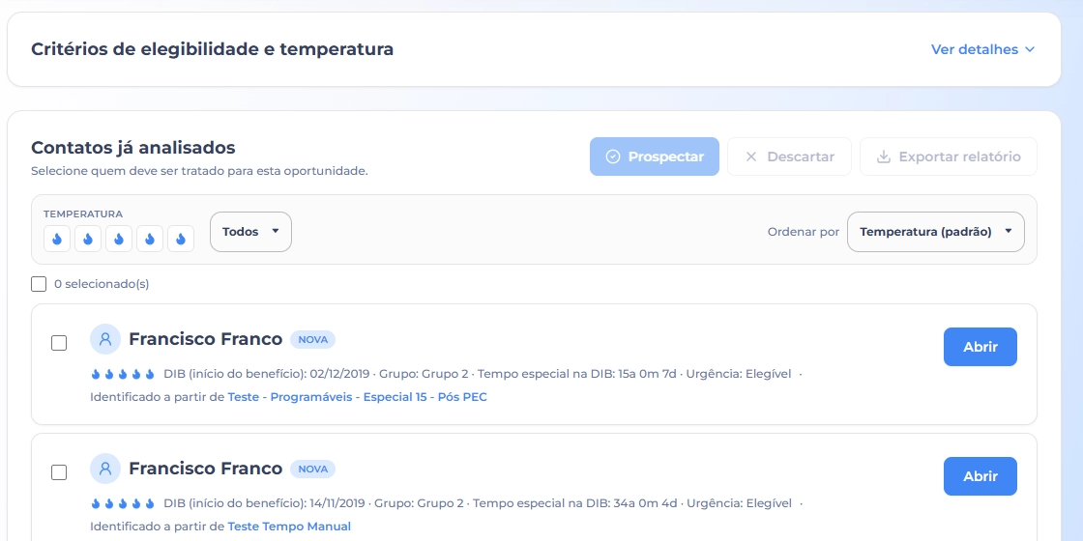The width and height of the screenshot is (1083, 541).
Task: Check the Francisco Franco card with DIB 14/11/2019
Action: click(59, 472)
